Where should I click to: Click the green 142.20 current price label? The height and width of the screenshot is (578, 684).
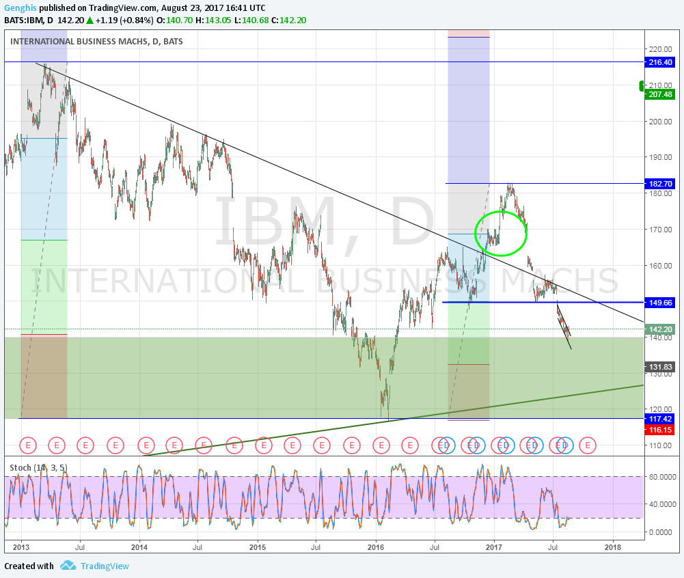point(660,329)
